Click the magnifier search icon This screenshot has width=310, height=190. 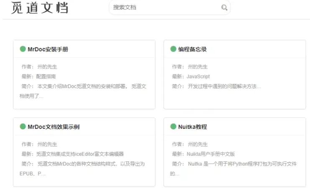click(224, 8)
